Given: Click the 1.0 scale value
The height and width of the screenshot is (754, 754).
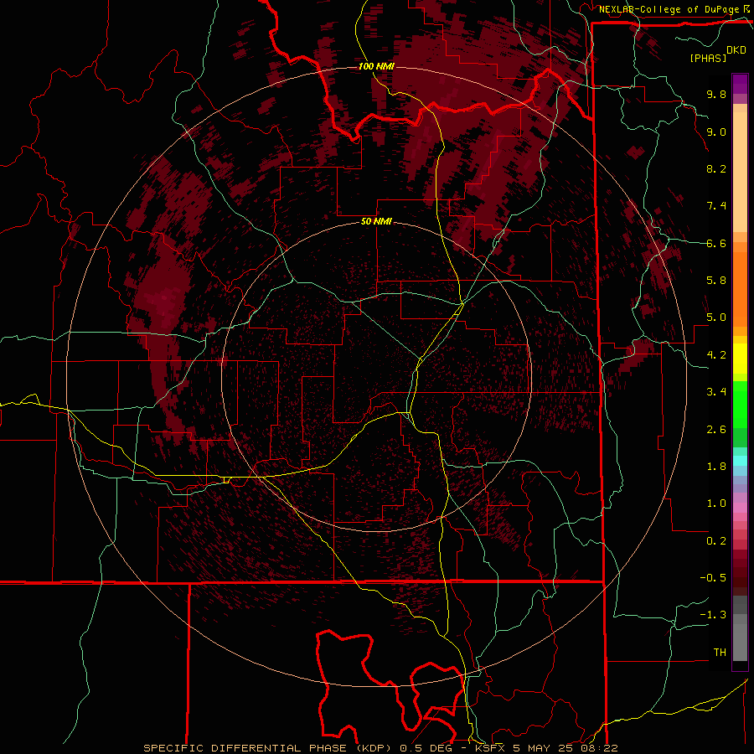Looking at the screenshot, I should pos(716,504).
